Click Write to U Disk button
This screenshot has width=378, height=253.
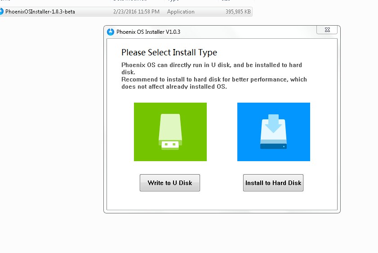click(170, 183)
